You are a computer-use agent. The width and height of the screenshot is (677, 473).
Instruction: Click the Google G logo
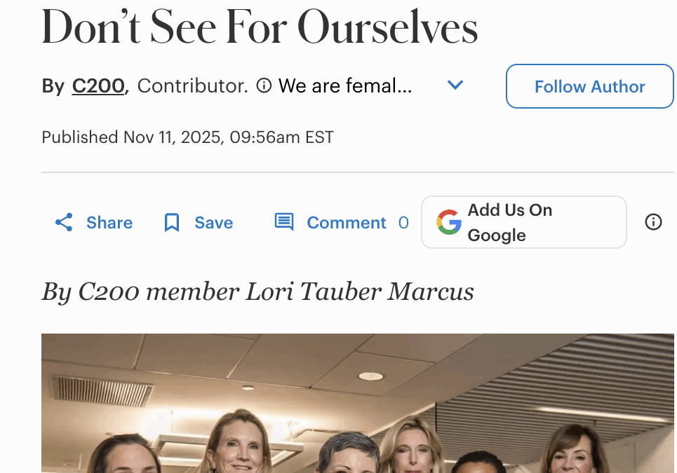pos(448,222)
